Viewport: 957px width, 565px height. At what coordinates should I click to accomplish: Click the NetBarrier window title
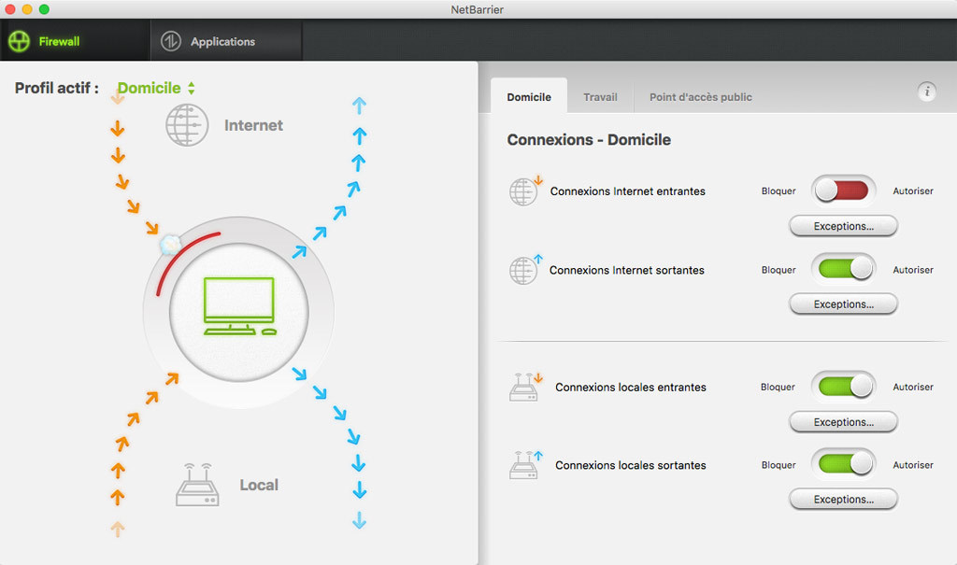(478, 9)
